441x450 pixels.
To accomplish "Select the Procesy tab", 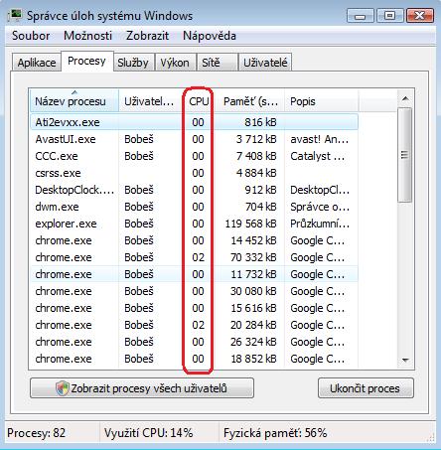I will [x=86, y=61].
